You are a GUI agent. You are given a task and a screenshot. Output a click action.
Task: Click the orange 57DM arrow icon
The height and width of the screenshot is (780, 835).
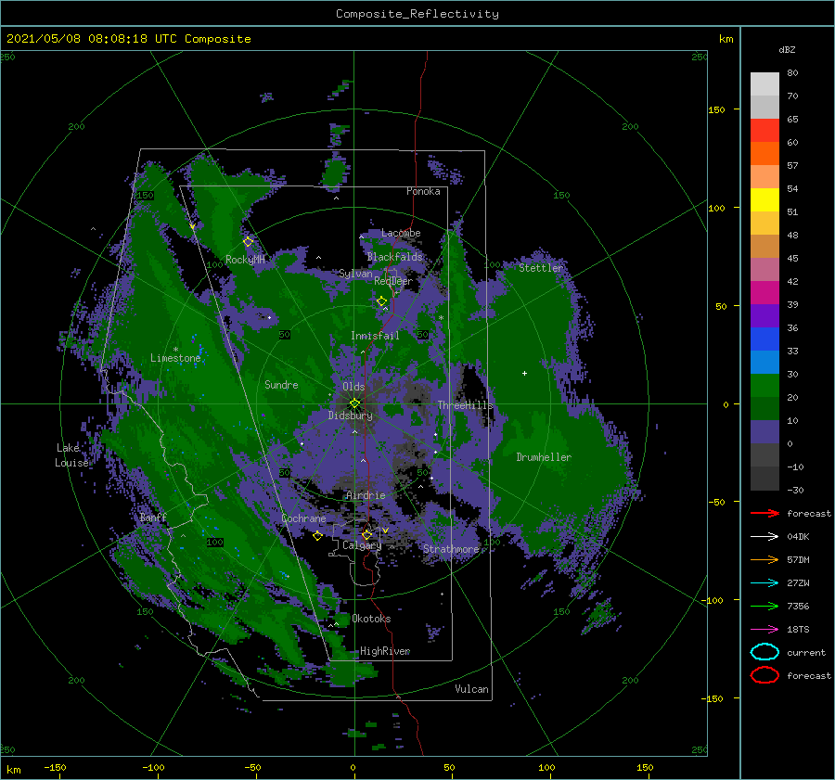(x=764, y=559)
